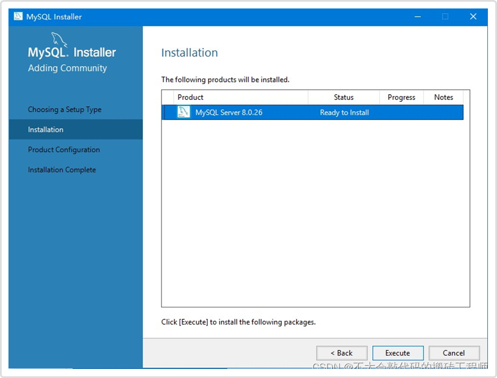This screenshot has width=497, height=378.
Task: Select the Choosing a Setup Type step
Action: point(64,109)
